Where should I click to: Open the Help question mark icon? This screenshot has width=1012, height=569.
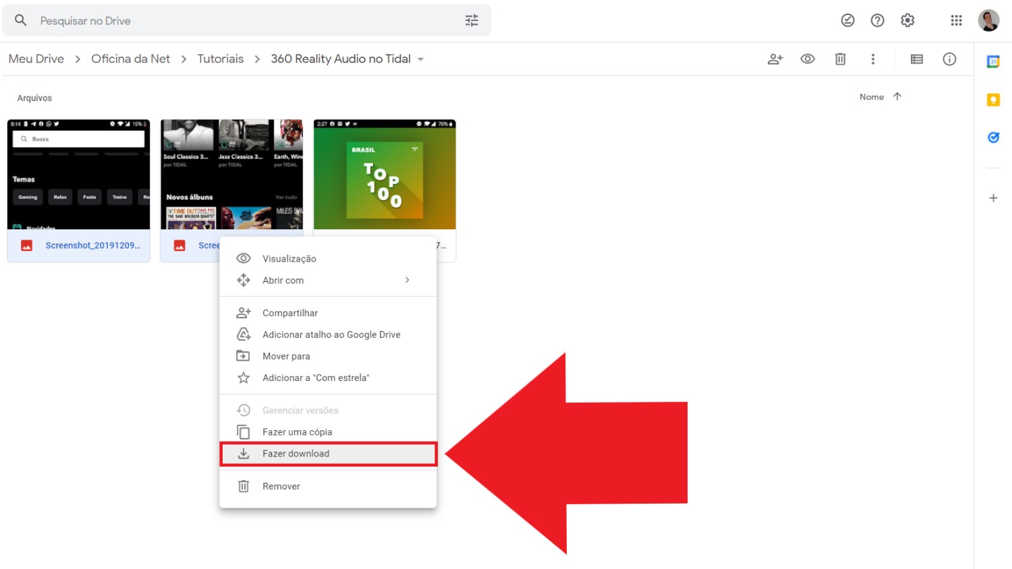[877, 20]
